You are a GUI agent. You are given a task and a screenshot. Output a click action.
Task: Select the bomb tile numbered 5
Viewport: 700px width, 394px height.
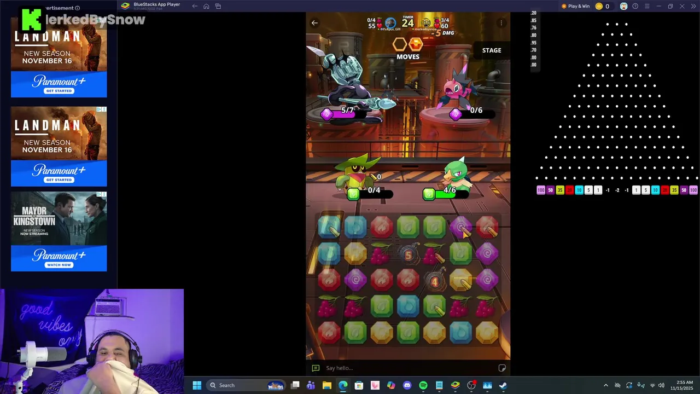tap(409, 254)
